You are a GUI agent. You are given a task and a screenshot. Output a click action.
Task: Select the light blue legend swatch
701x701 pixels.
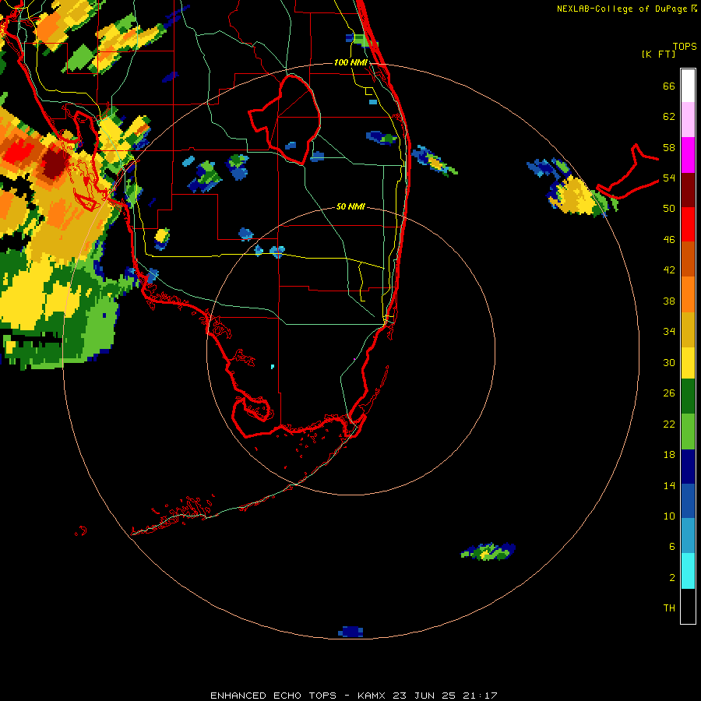(x=688, y=536)
